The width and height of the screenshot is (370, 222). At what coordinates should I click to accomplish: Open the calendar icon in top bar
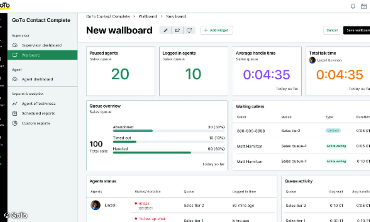364,6
